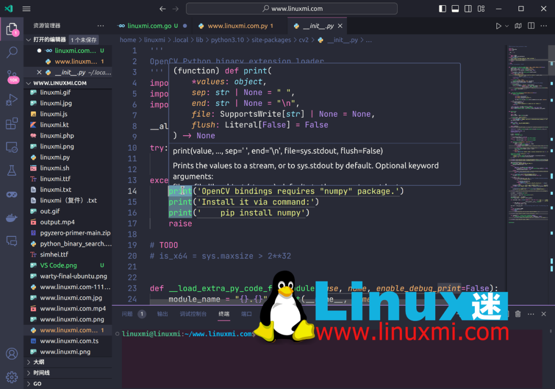Open linuxmi.sh file
Viewport: 555px width, 389px height.
[68, 168]
